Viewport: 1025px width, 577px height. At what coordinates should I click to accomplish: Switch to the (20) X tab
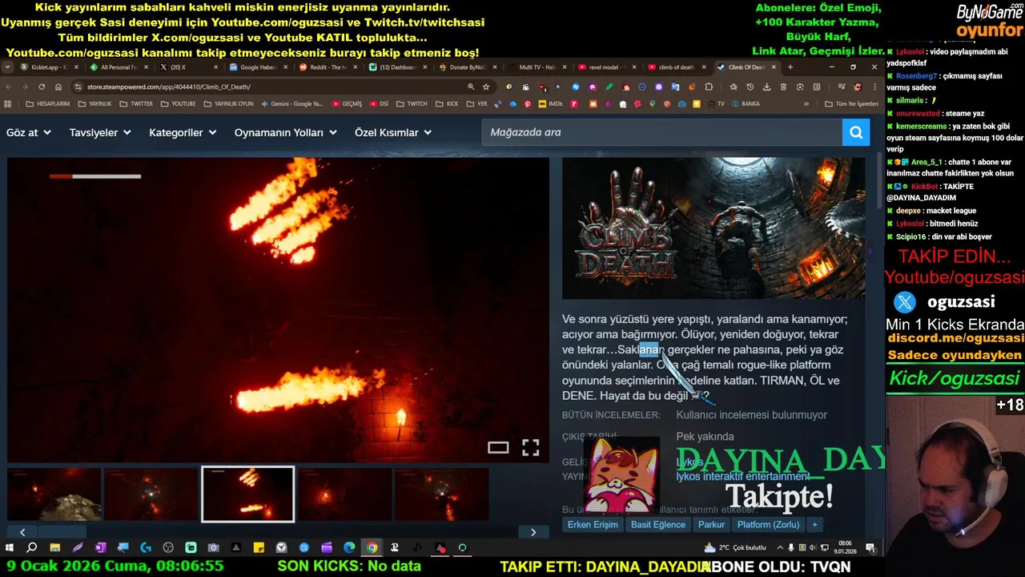tap(188, 67)
